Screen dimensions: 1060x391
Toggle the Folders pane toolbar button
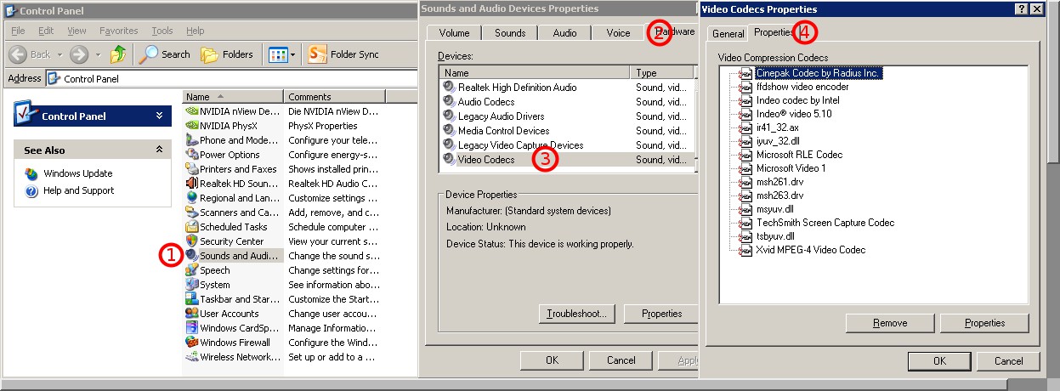226,54
